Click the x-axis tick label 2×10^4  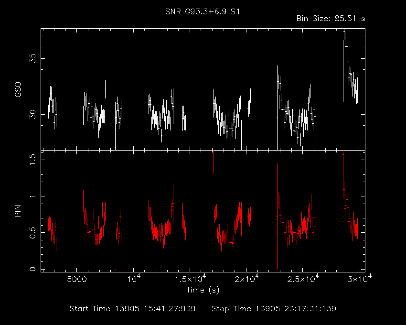247,279
